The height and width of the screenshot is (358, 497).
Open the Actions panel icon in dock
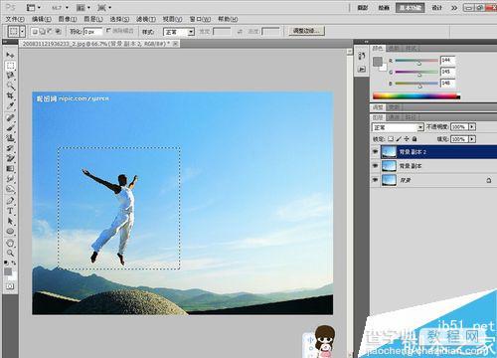point(362,69)
